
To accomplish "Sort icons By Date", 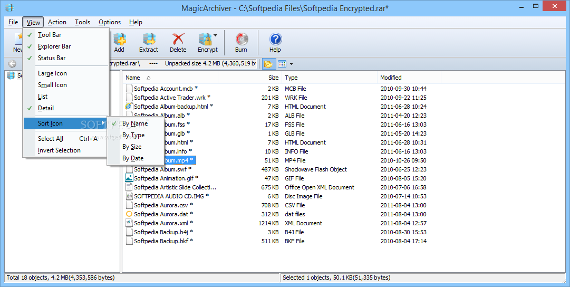I will tap(136, 158).
